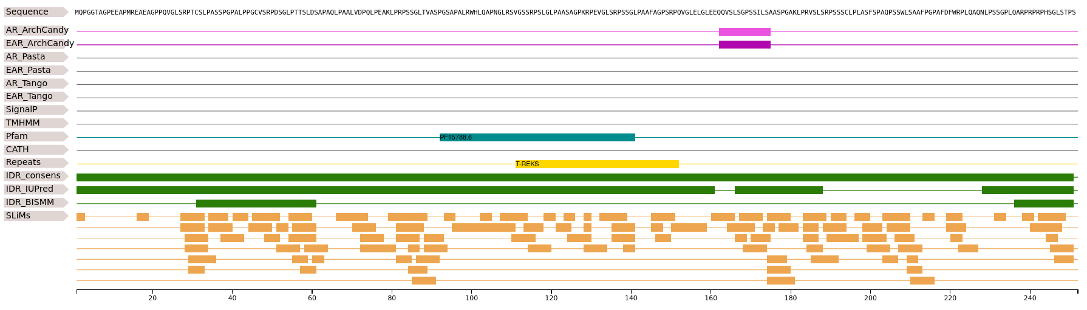Click the yellow T-REKS repeat bar

tap(597, 164)
